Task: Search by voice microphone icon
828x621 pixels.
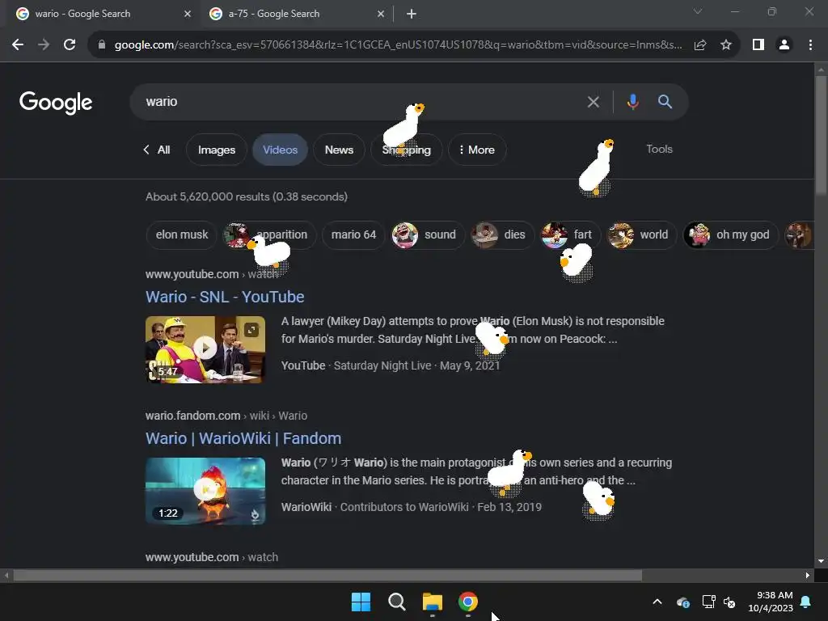Action: (x=632, y=101)
